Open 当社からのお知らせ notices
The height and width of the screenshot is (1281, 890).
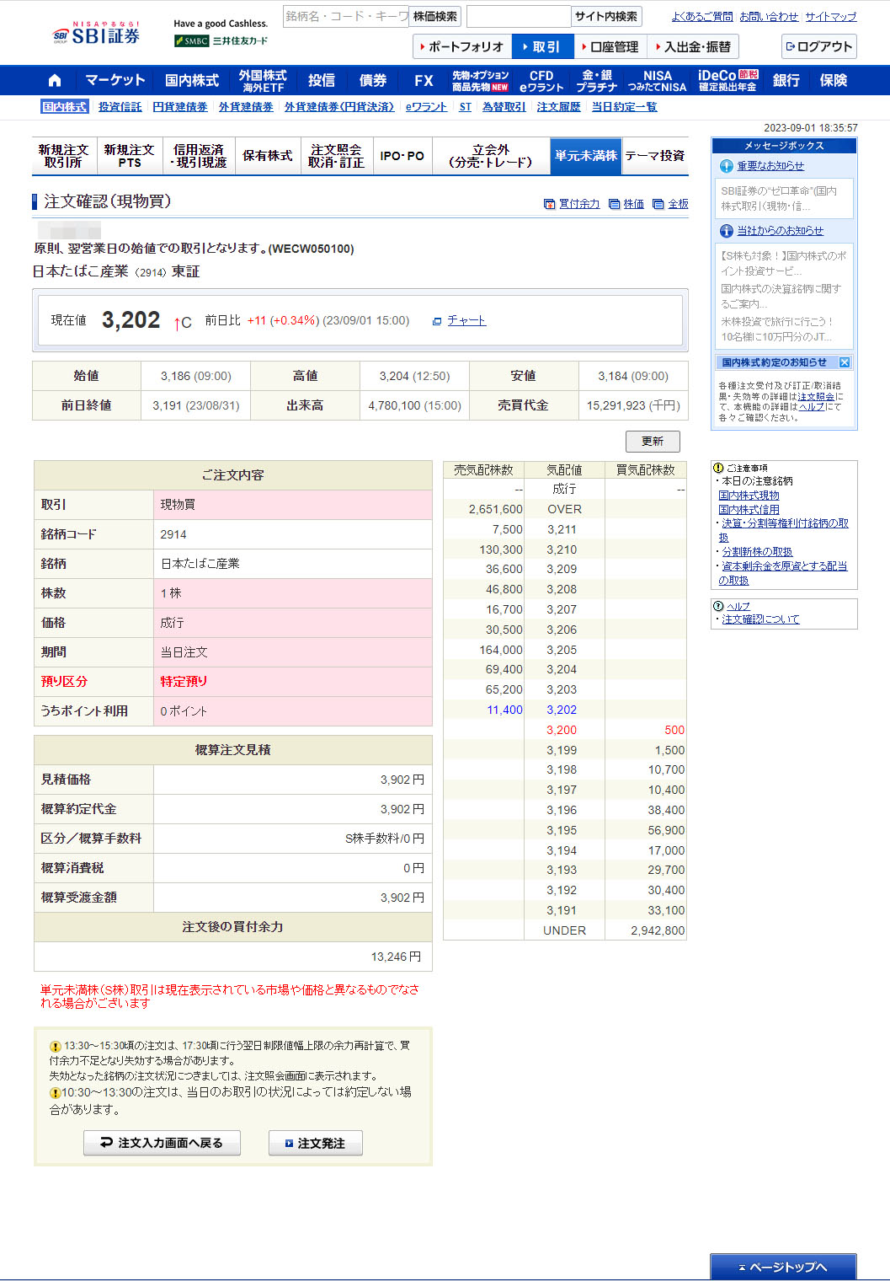[x=780, y=231]
